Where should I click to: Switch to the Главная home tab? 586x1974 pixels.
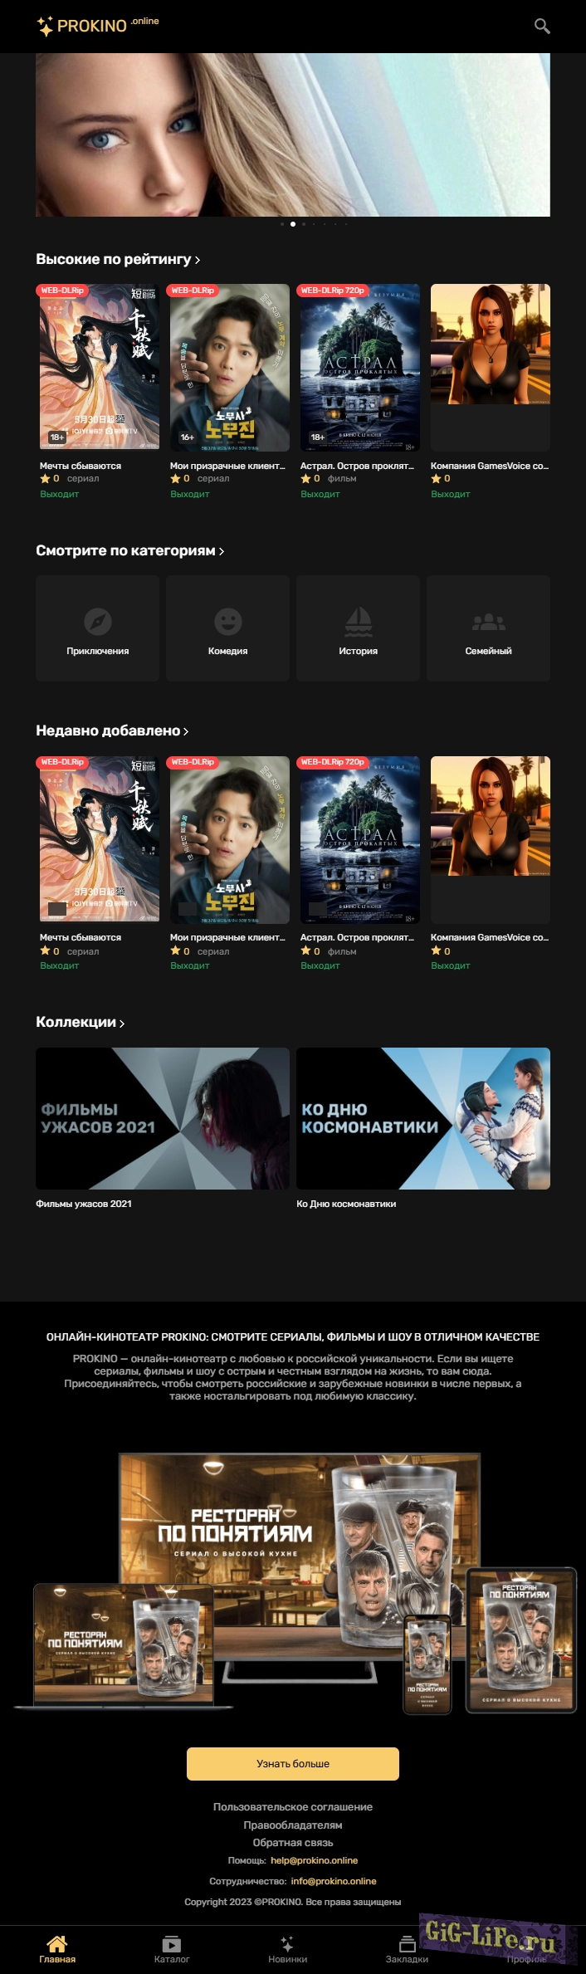click(57, 1948)
